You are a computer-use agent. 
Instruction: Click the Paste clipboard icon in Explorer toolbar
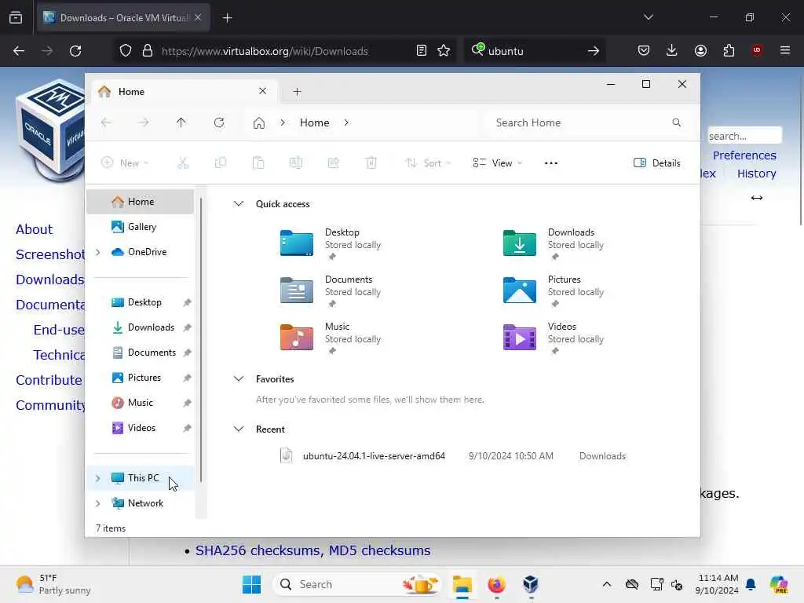[258, 163]
